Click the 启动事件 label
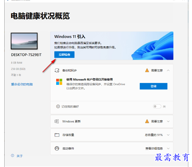Viewport: 192px width, 167px height. pos(68,148)
